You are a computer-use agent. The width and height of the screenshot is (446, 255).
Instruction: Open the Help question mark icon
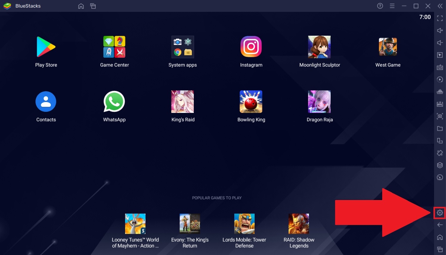(380, 6)
